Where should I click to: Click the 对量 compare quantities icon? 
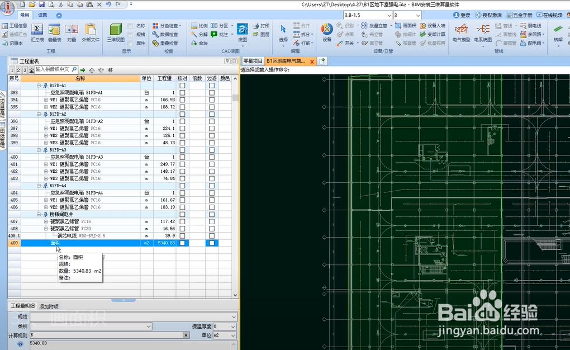tap(72, 33)
